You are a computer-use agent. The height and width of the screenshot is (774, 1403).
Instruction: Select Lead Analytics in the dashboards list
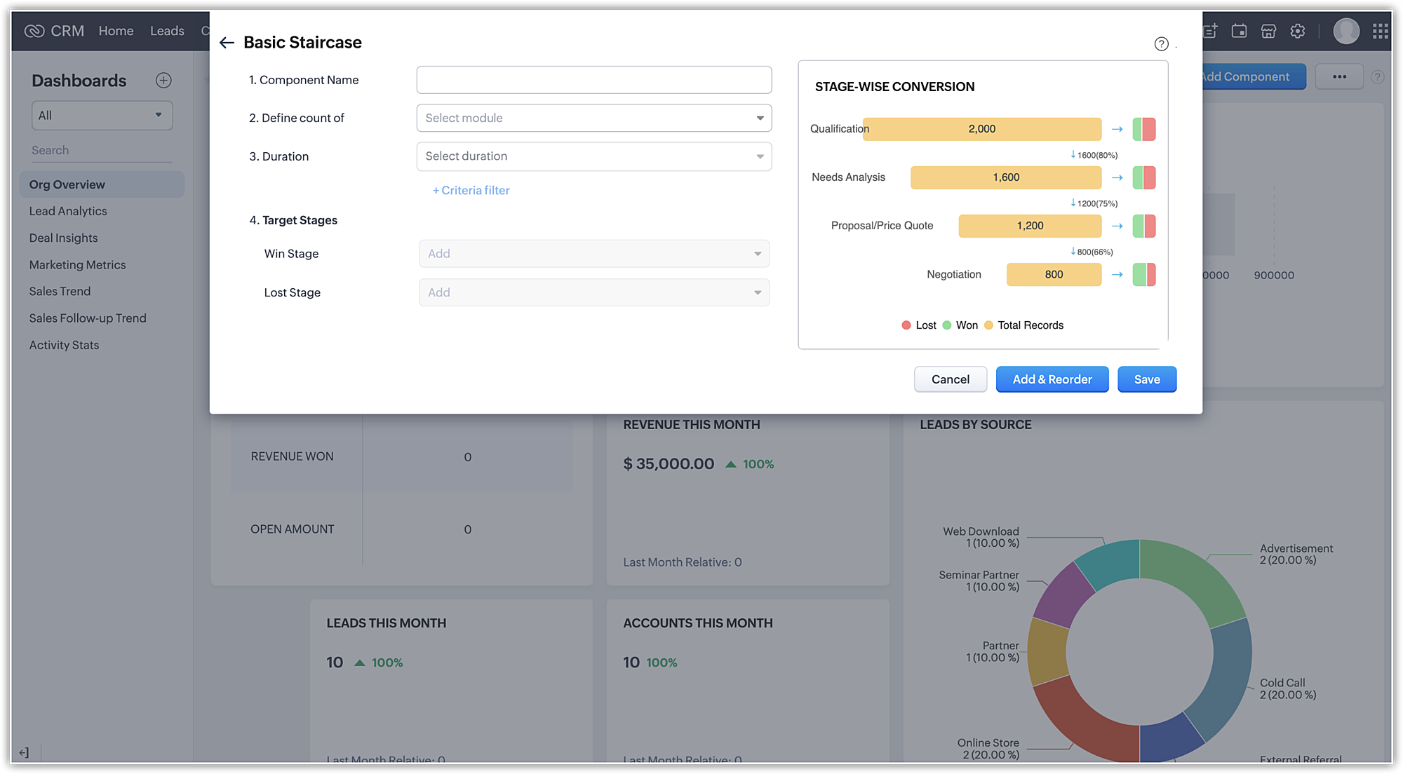68,211
